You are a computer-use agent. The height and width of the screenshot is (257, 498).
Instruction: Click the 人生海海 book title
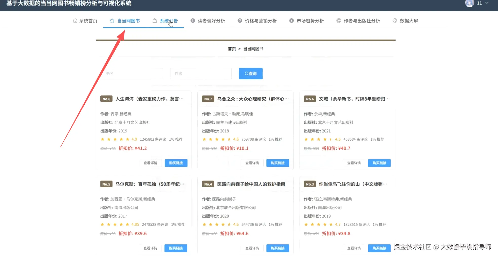150,99
